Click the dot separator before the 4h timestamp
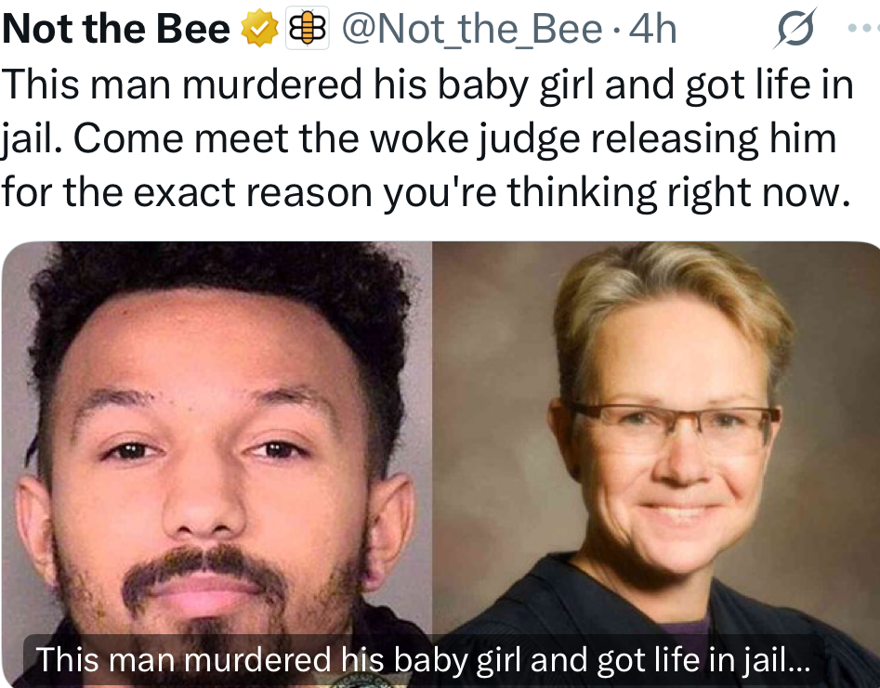The height and width of the screenshot is (688, 880). click(617, 30)
